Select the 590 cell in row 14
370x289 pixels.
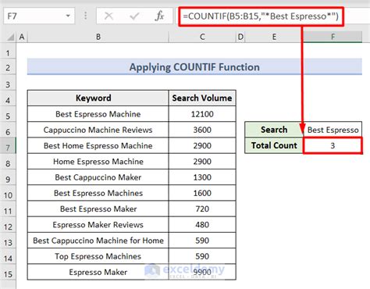pyautogui.click(x=202, y=256)
